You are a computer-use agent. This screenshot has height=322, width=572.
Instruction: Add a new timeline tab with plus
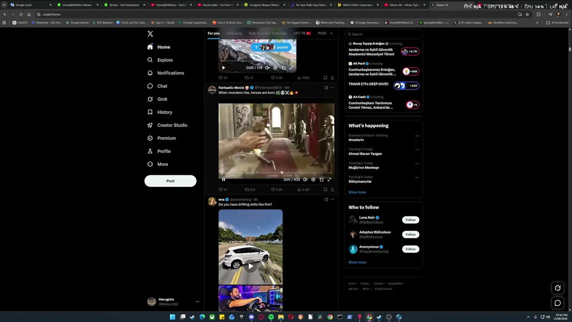click(x=331, y=34)
